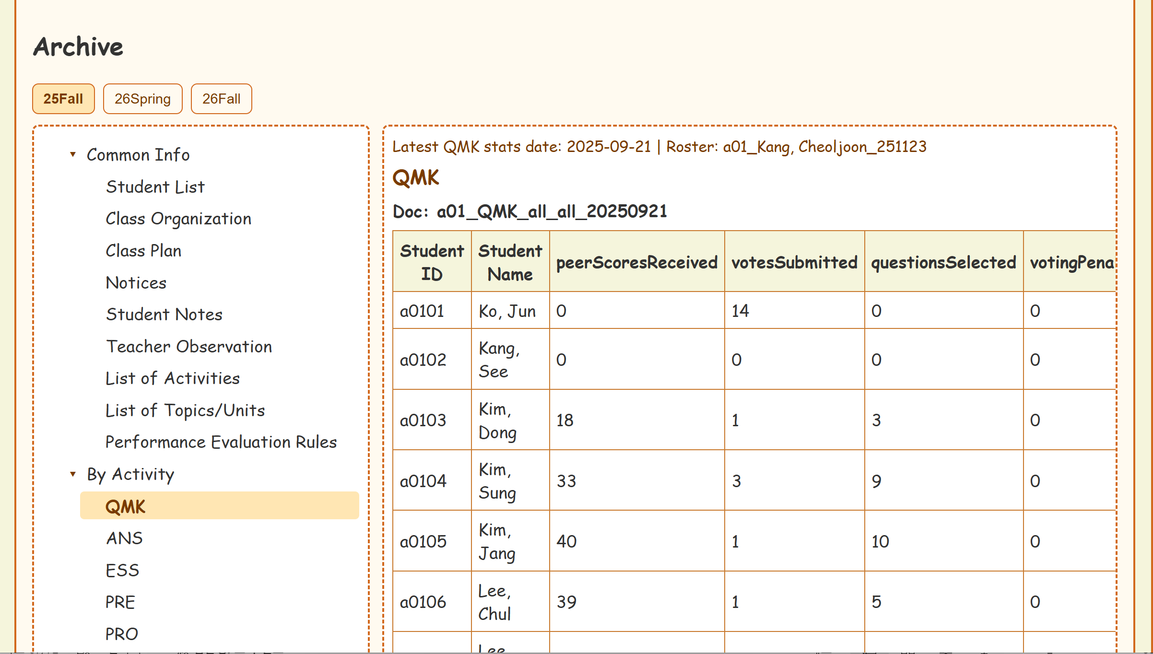Screen dimensions: 1153x654
Task: Go to Notices in Common Info
Action: tap(136, 283)
